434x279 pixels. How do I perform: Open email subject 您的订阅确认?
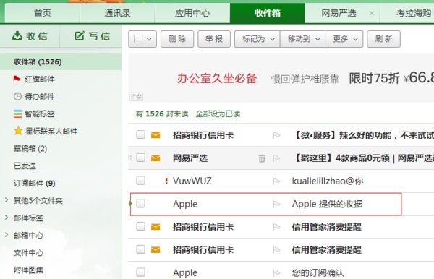click(x=318, y=273)
